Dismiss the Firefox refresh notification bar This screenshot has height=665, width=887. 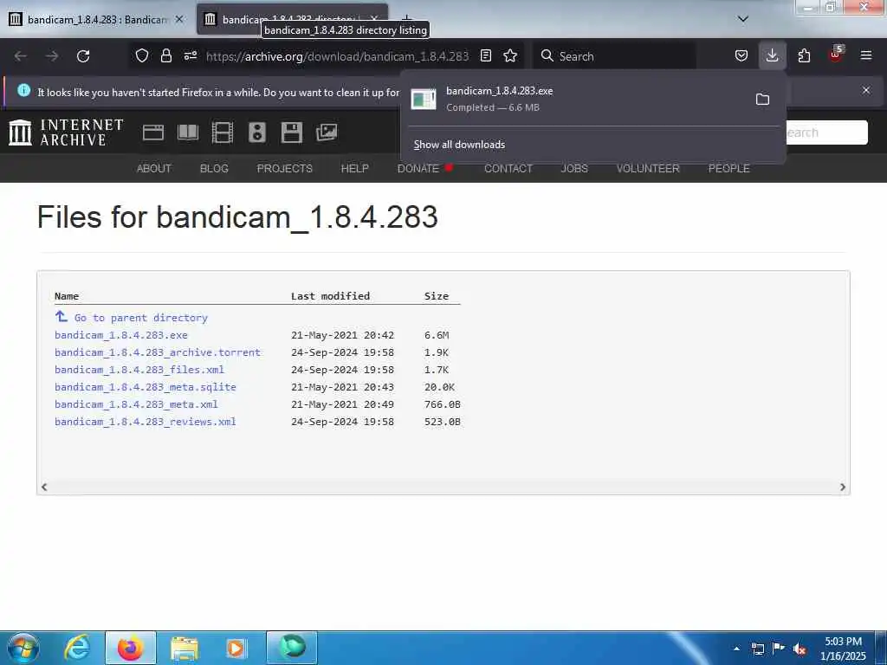click(x=866, y=90)
